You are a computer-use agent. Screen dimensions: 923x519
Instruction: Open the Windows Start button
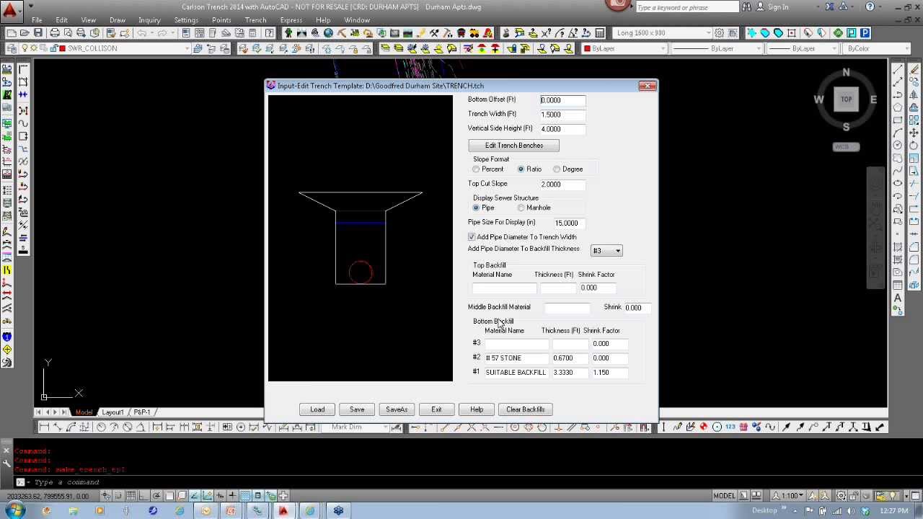pyautogui.click(x=14, y=511)
